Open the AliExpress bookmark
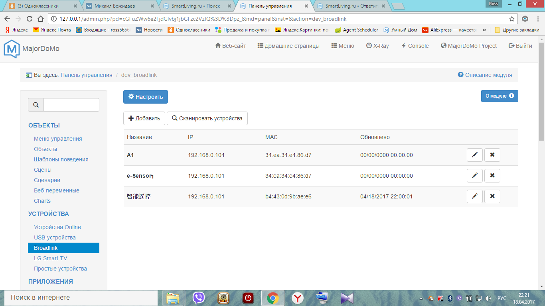 coord(450,30)
